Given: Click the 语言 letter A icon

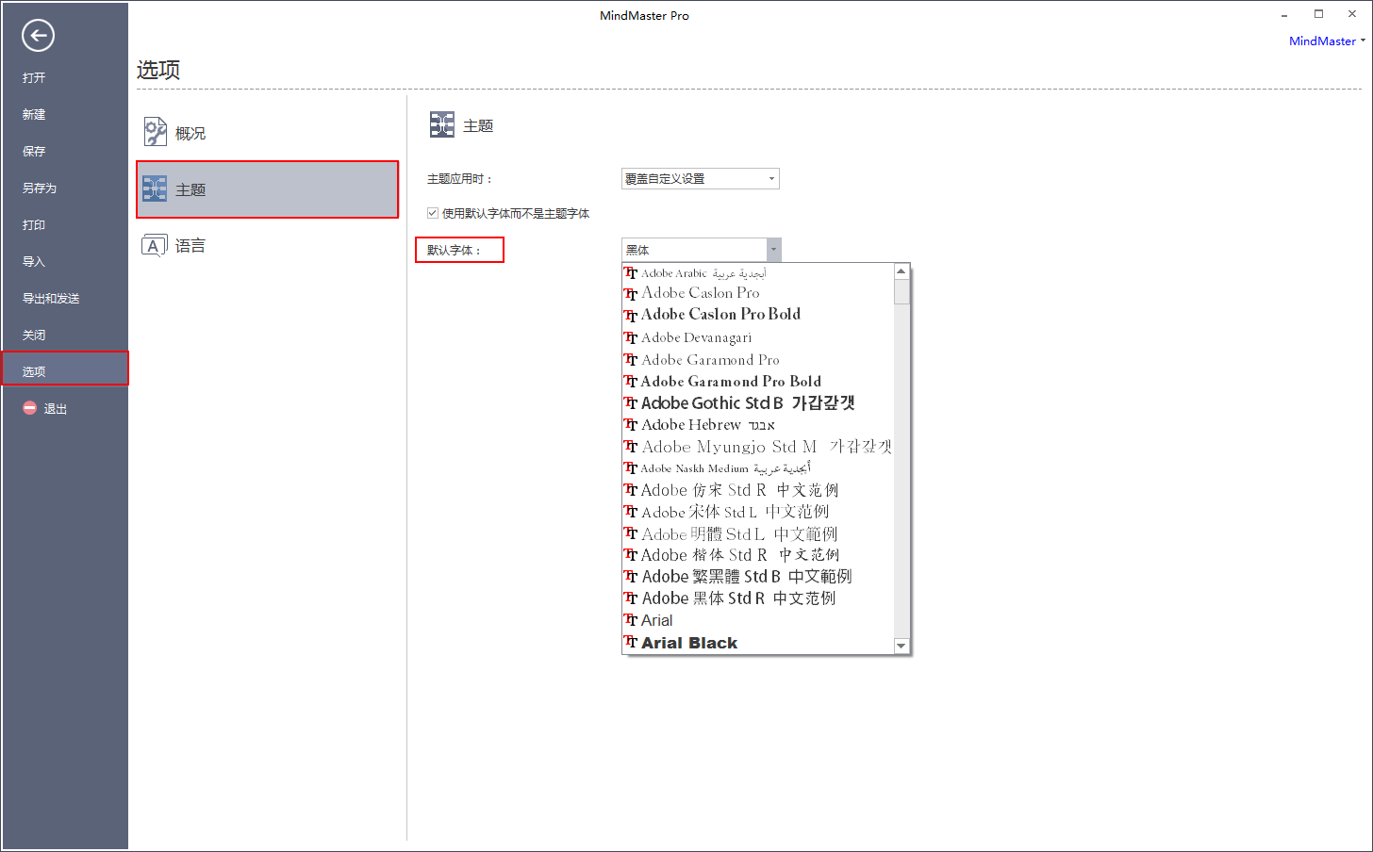Looking at the screenshot, I should [x=154, y=246].
